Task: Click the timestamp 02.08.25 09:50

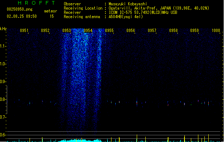Action: [22, 16]
